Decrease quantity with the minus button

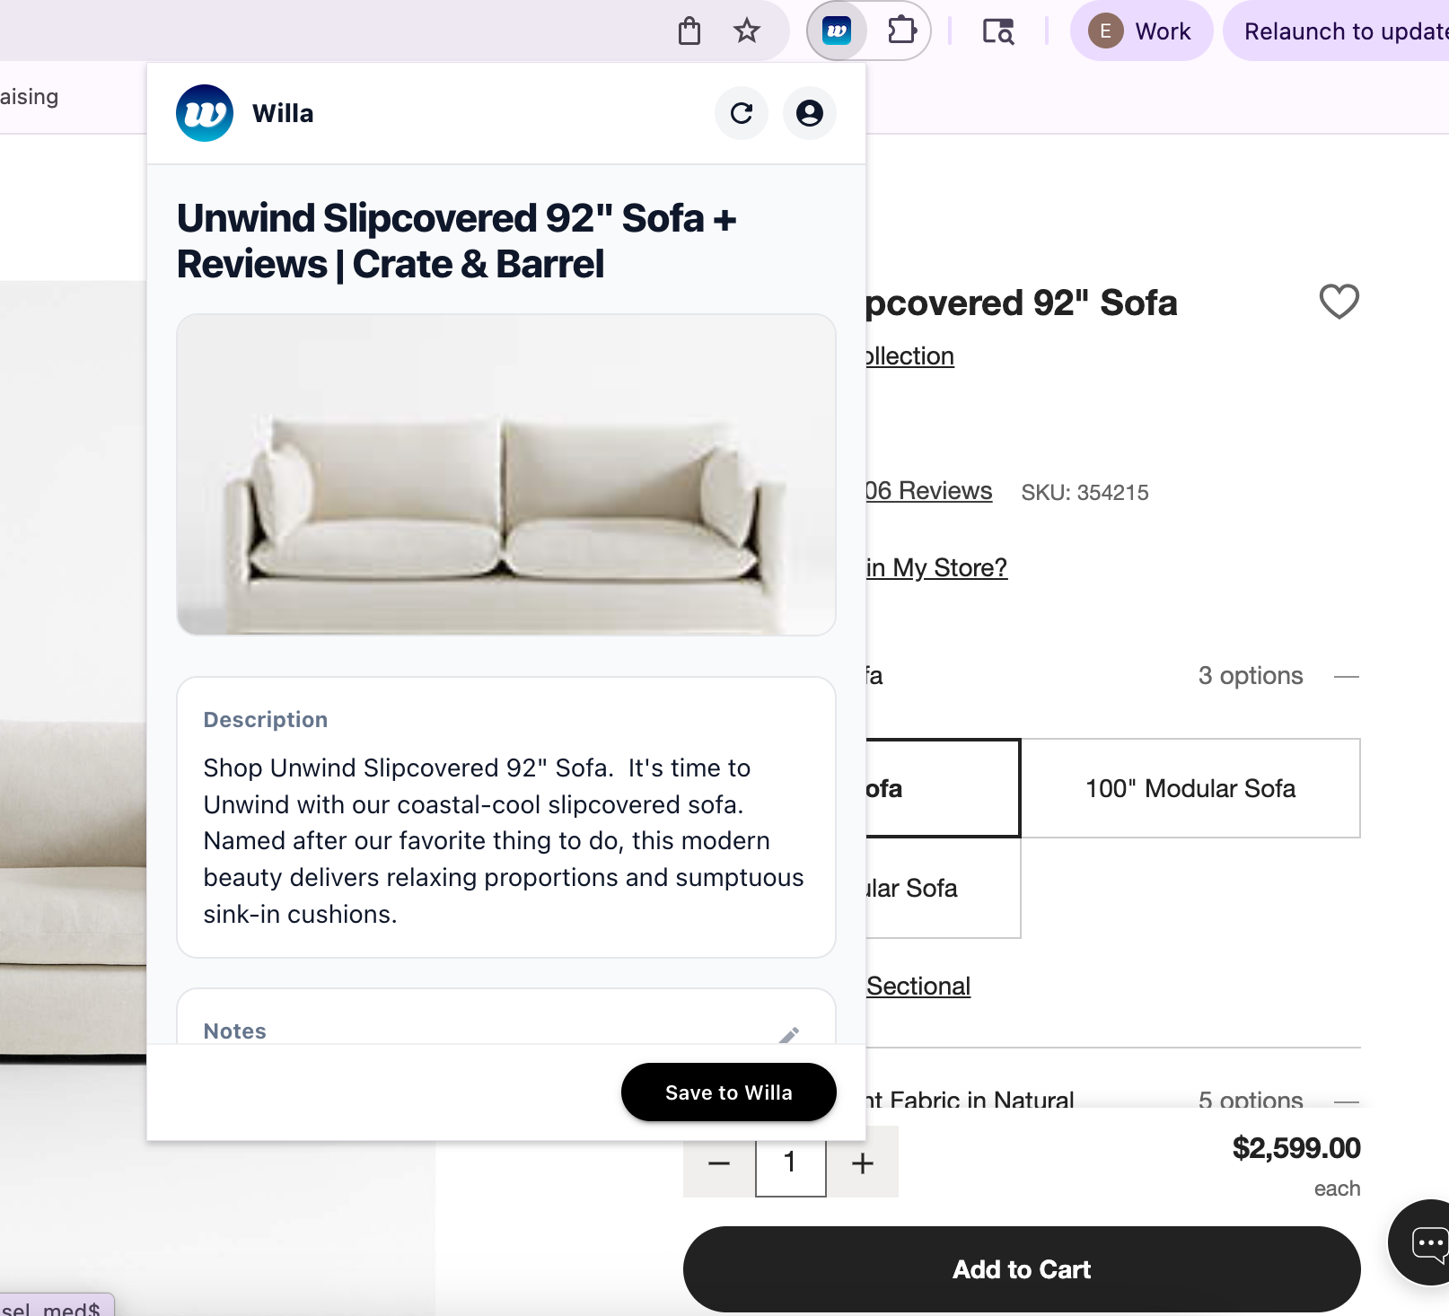click(719, 1163)
